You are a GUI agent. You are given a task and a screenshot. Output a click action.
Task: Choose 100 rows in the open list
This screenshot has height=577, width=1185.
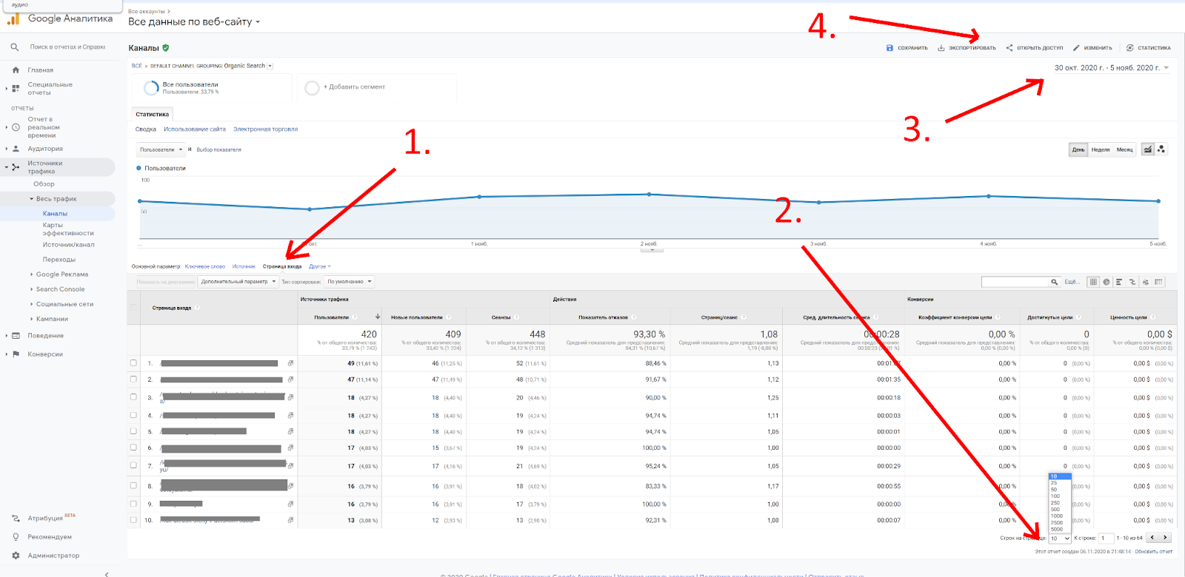tap(1060, 496)
